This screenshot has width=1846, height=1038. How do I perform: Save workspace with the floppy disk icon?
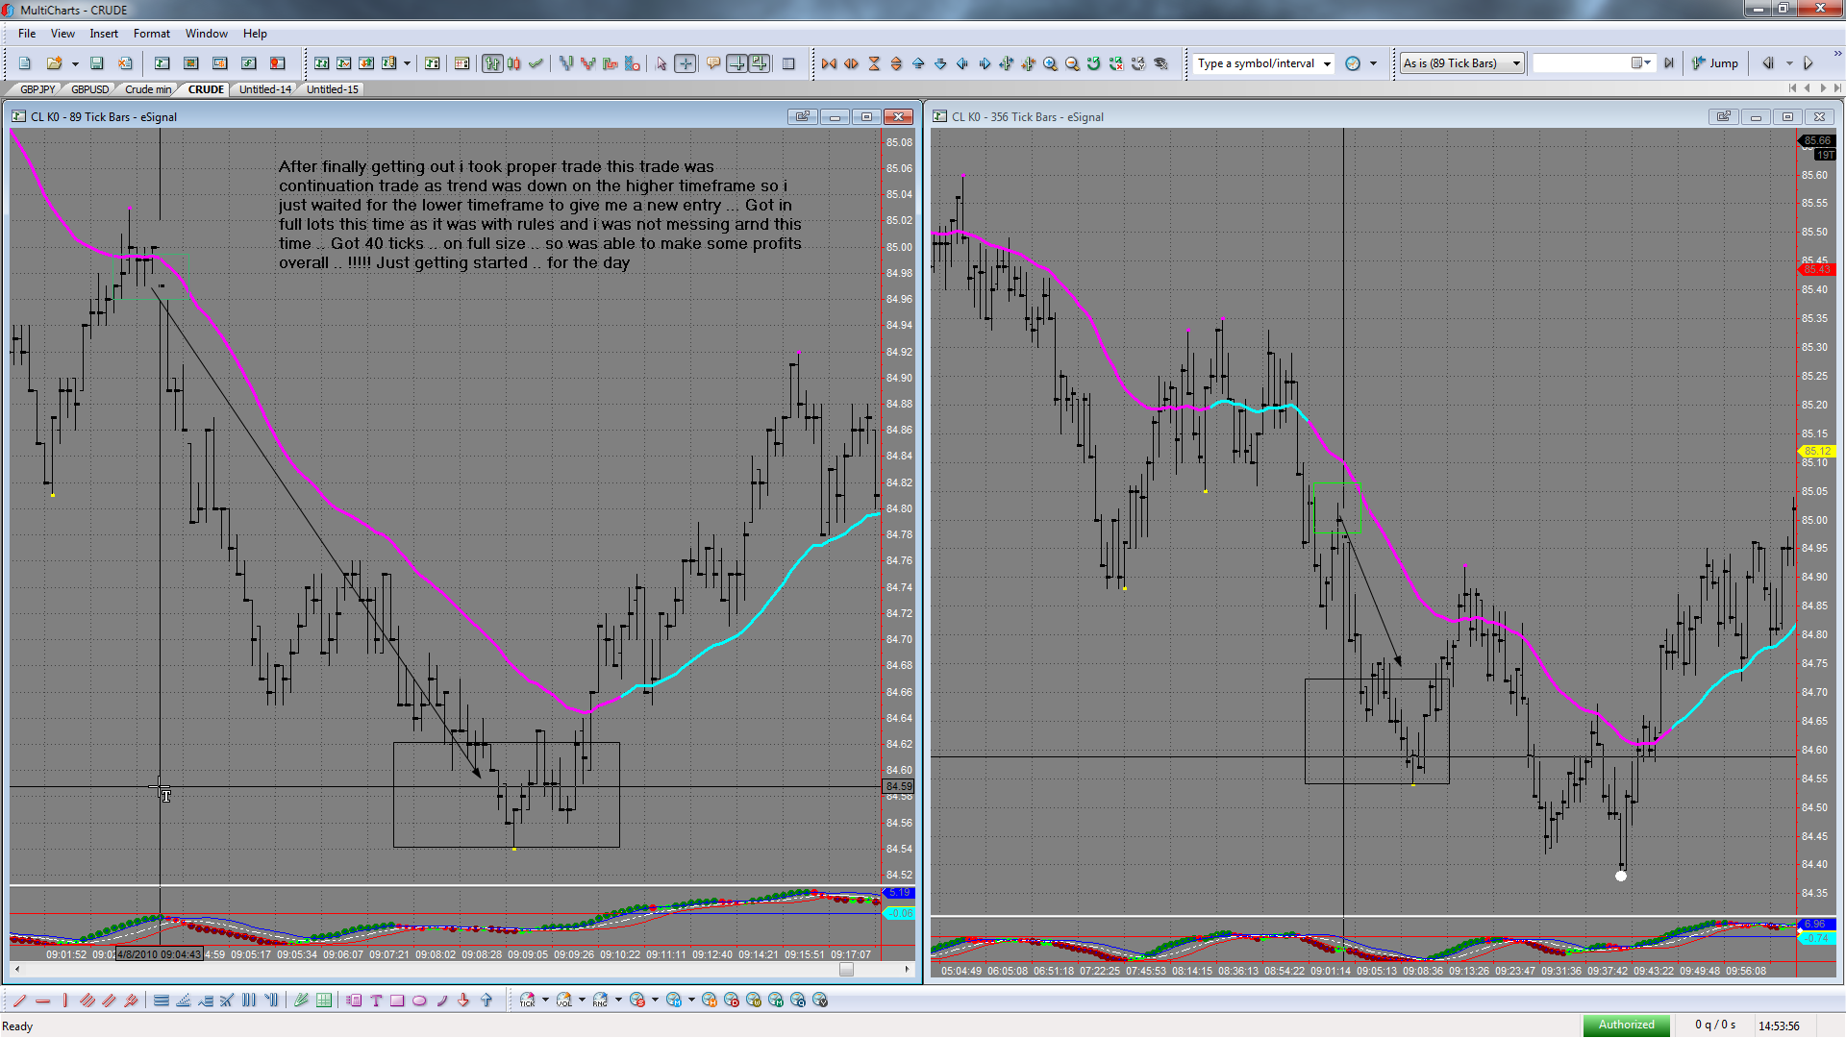pos(96,63)
